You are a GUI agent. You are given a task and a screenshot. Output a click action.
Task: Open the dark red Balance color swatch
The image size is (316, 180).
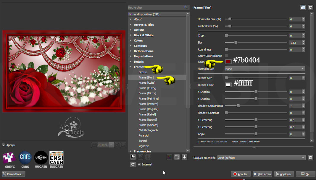pos(228,61)
